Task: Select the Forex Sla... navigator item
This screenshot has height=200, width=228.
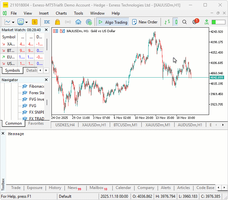Action: click(x=36, y=93)
